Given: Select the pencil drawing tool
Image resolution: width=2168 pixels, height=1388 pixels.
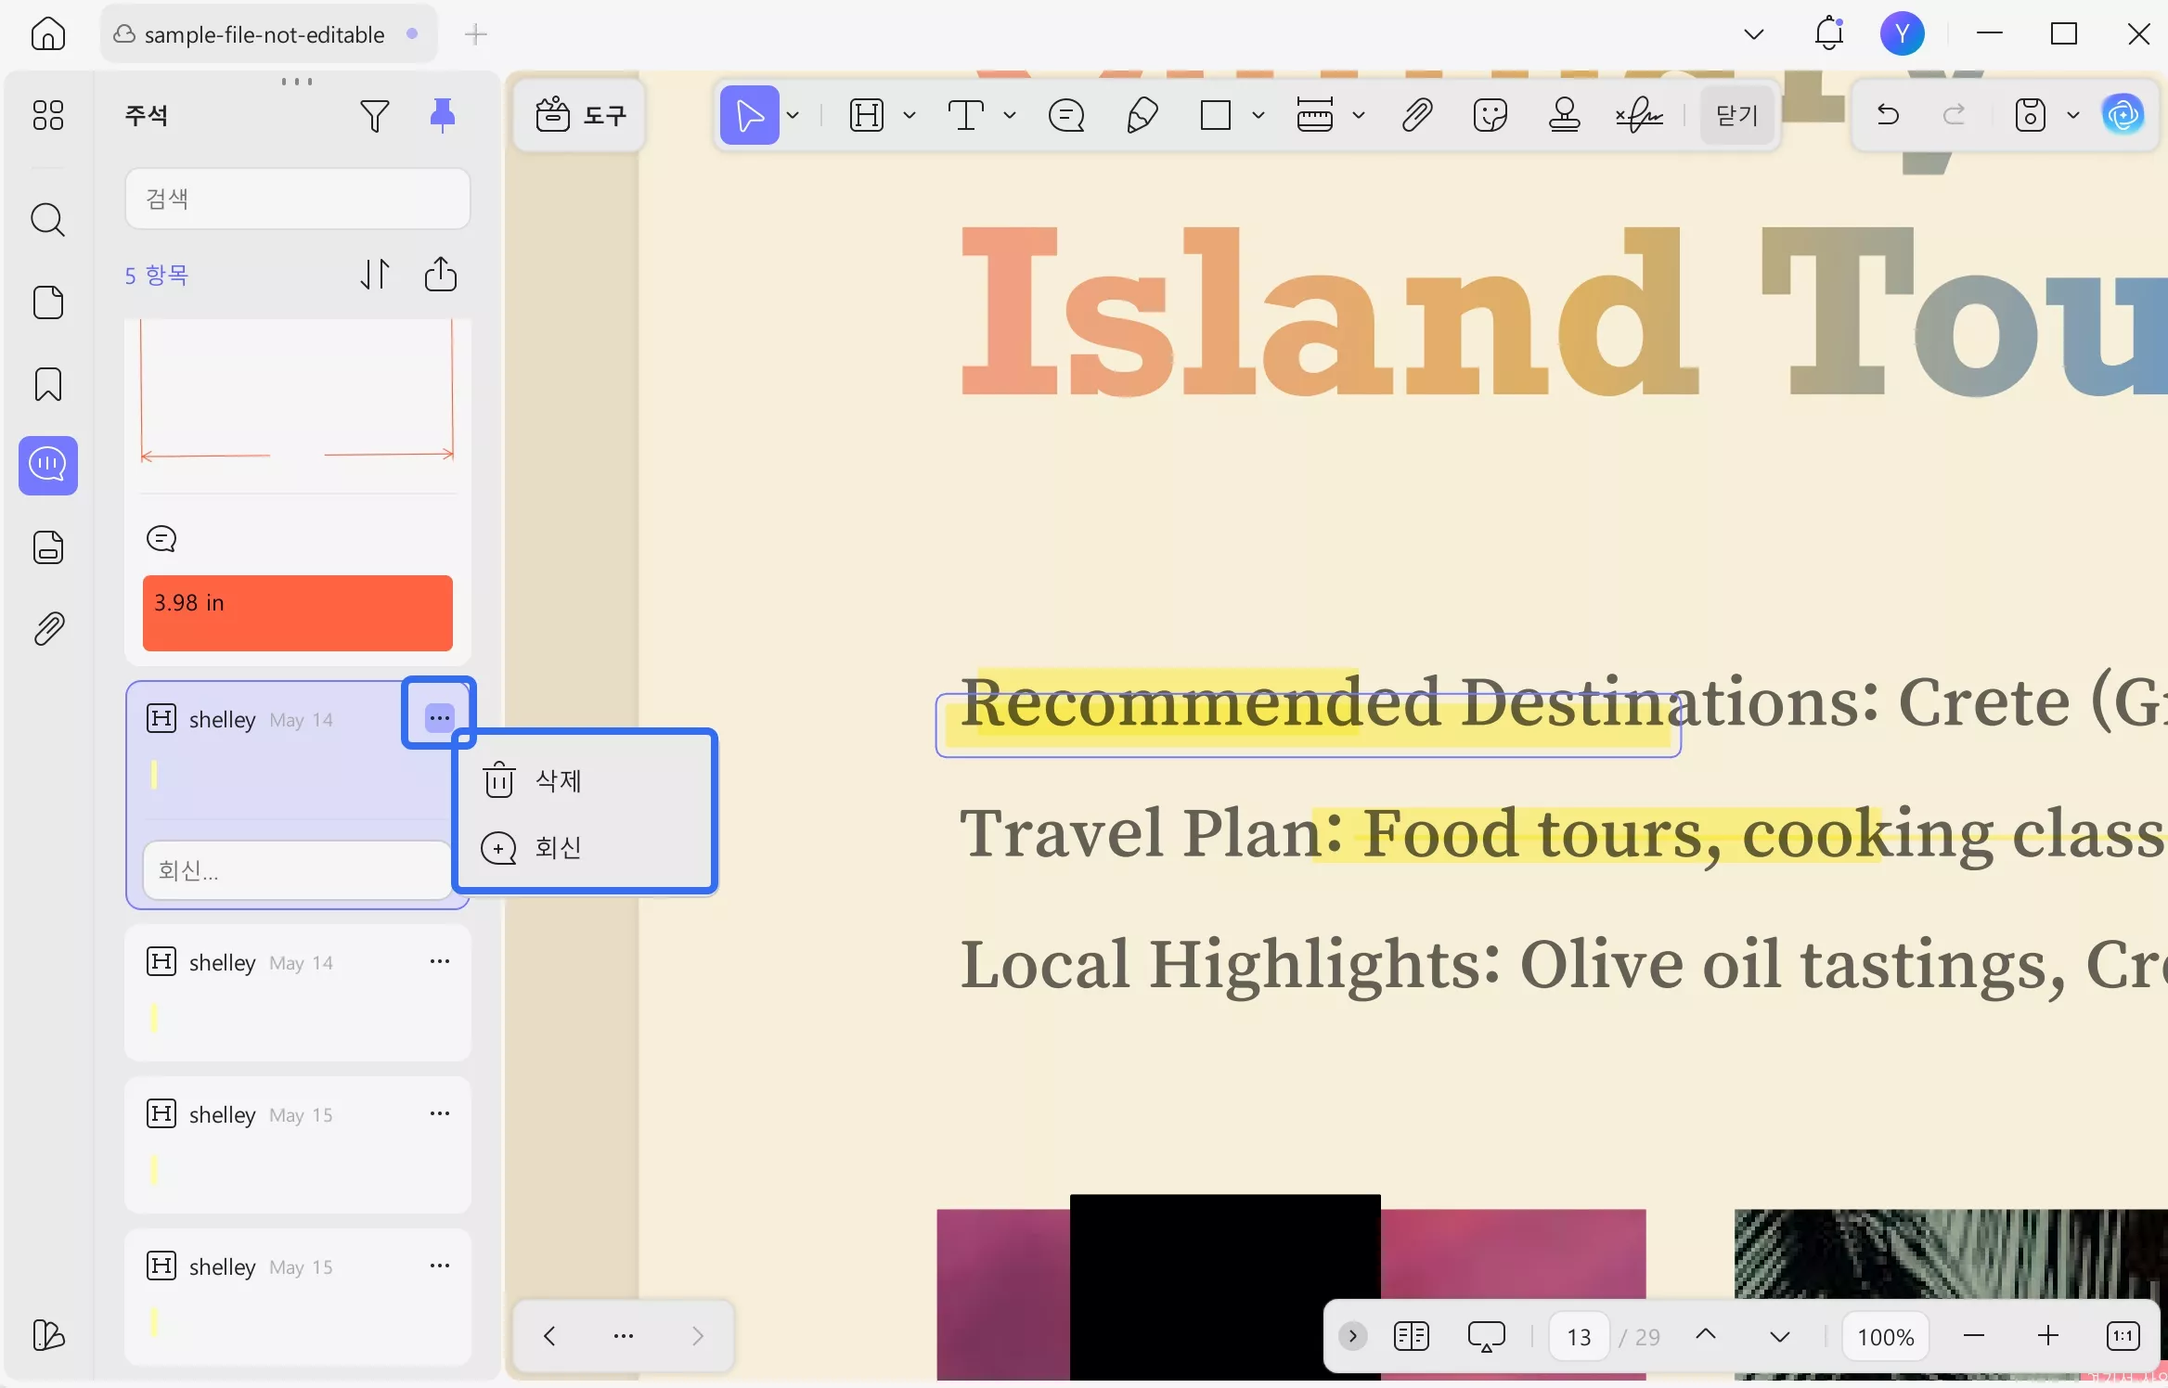Looking at the screenshot, I should point(1142,115).
